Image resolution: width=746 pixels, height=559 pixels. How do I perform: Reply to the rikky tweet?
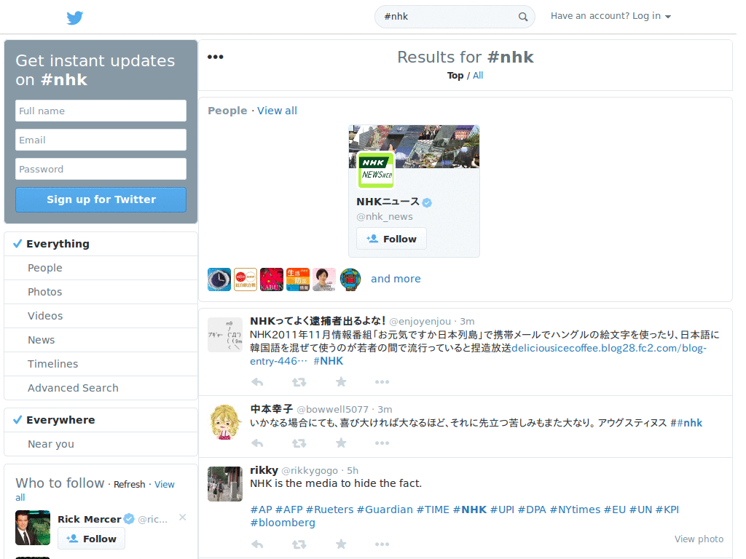[x=257, y=544]
